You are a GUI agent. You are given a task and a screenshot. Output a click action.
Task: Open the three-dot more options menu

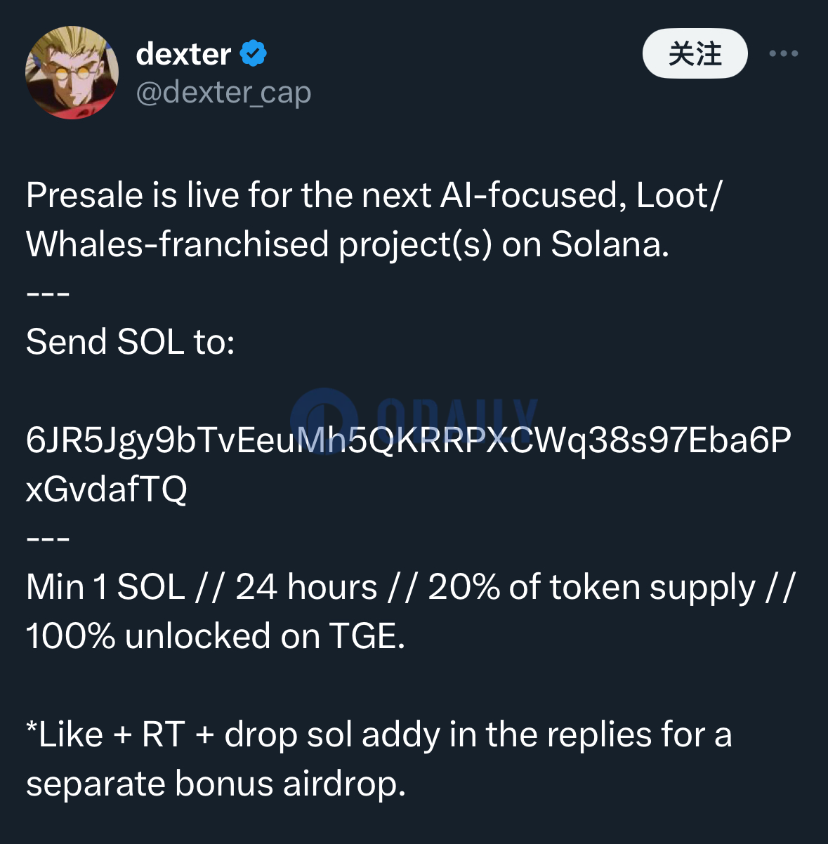tap(784, 53)
